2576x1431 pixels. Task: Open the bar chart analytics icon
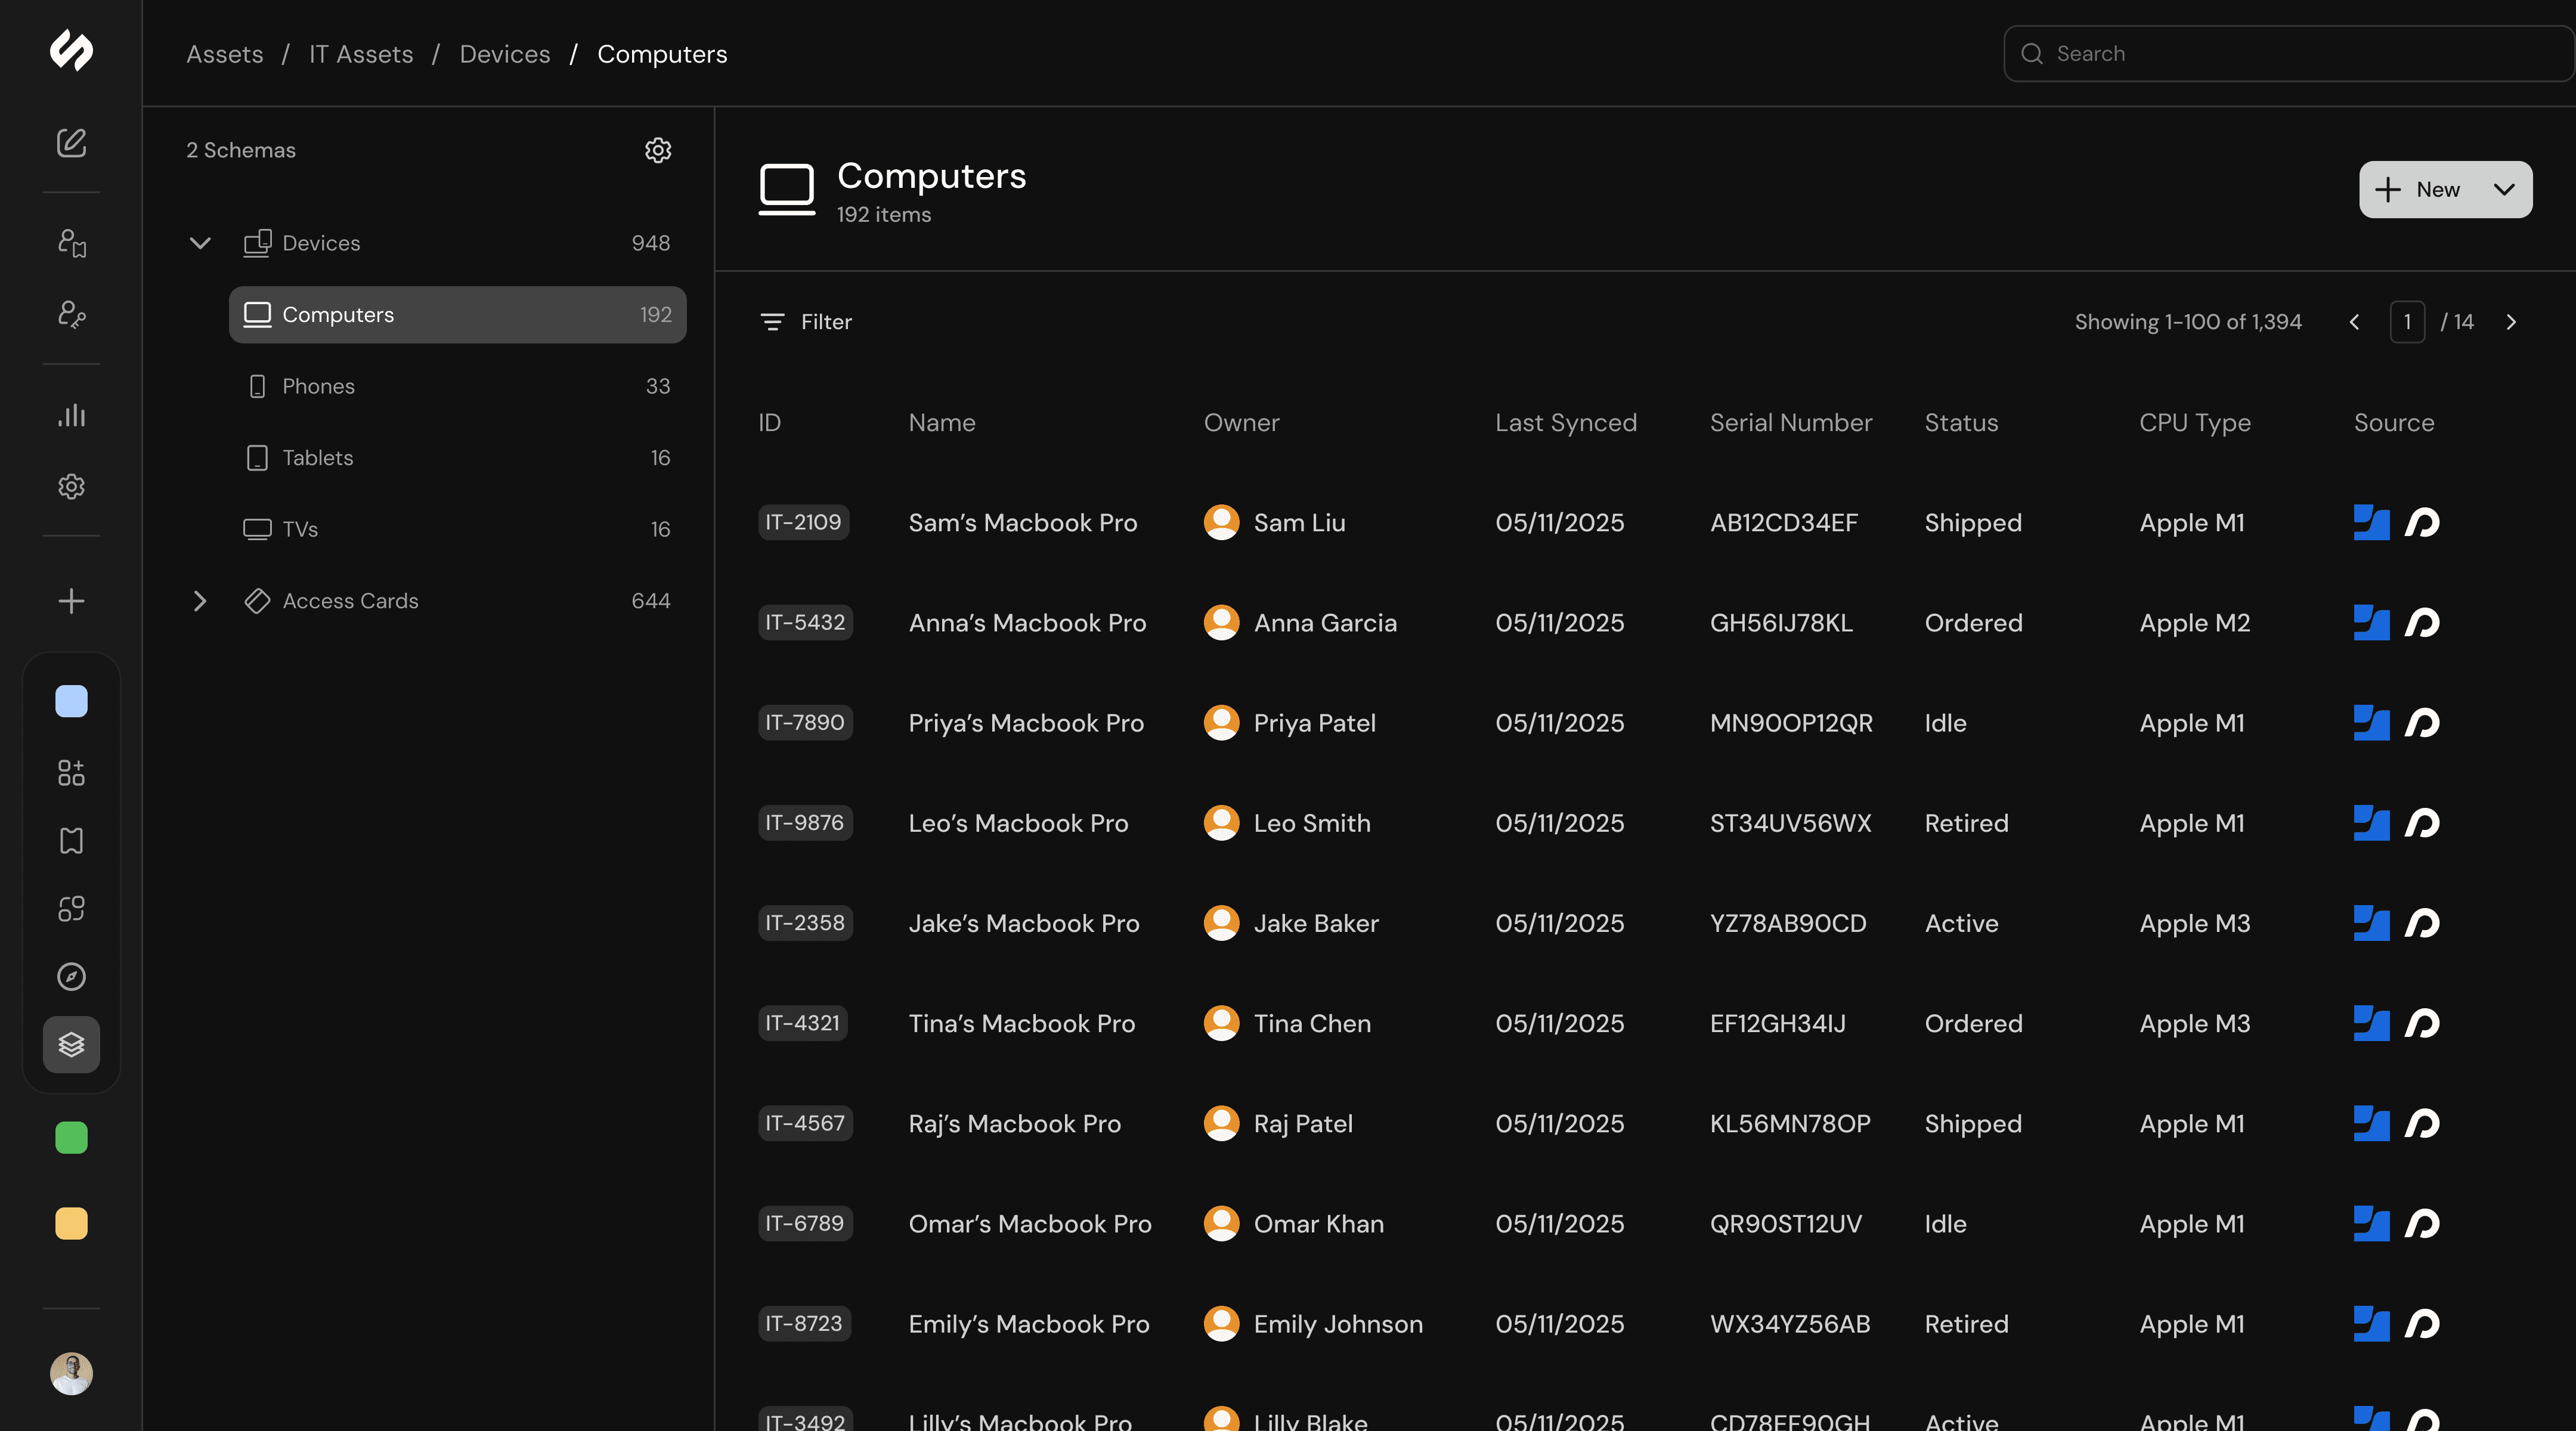point(71,415)
